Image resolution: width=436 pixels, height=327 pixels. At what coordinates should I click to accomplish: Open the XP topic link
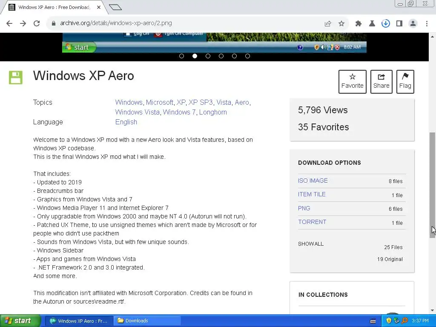pyautogui.click(x=181, y=102)
